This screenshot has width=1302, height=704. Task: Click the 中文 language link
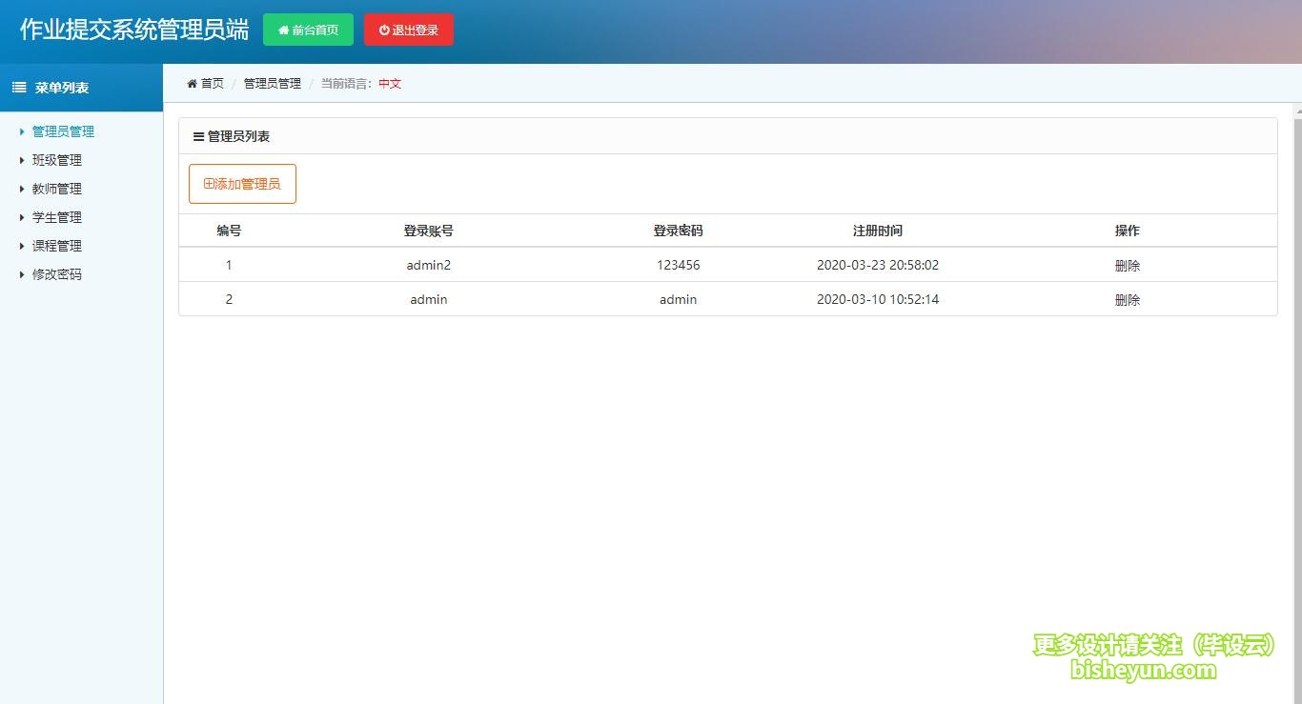[390, 84]
